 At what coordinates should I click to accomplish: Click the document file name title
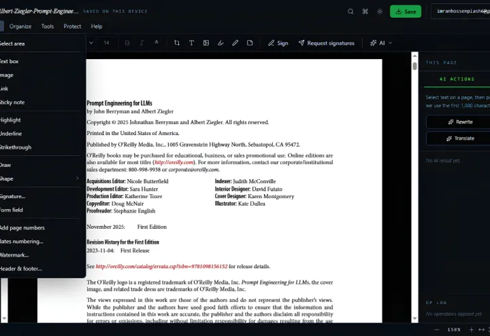pyautogui.click(x=39, y=12)
